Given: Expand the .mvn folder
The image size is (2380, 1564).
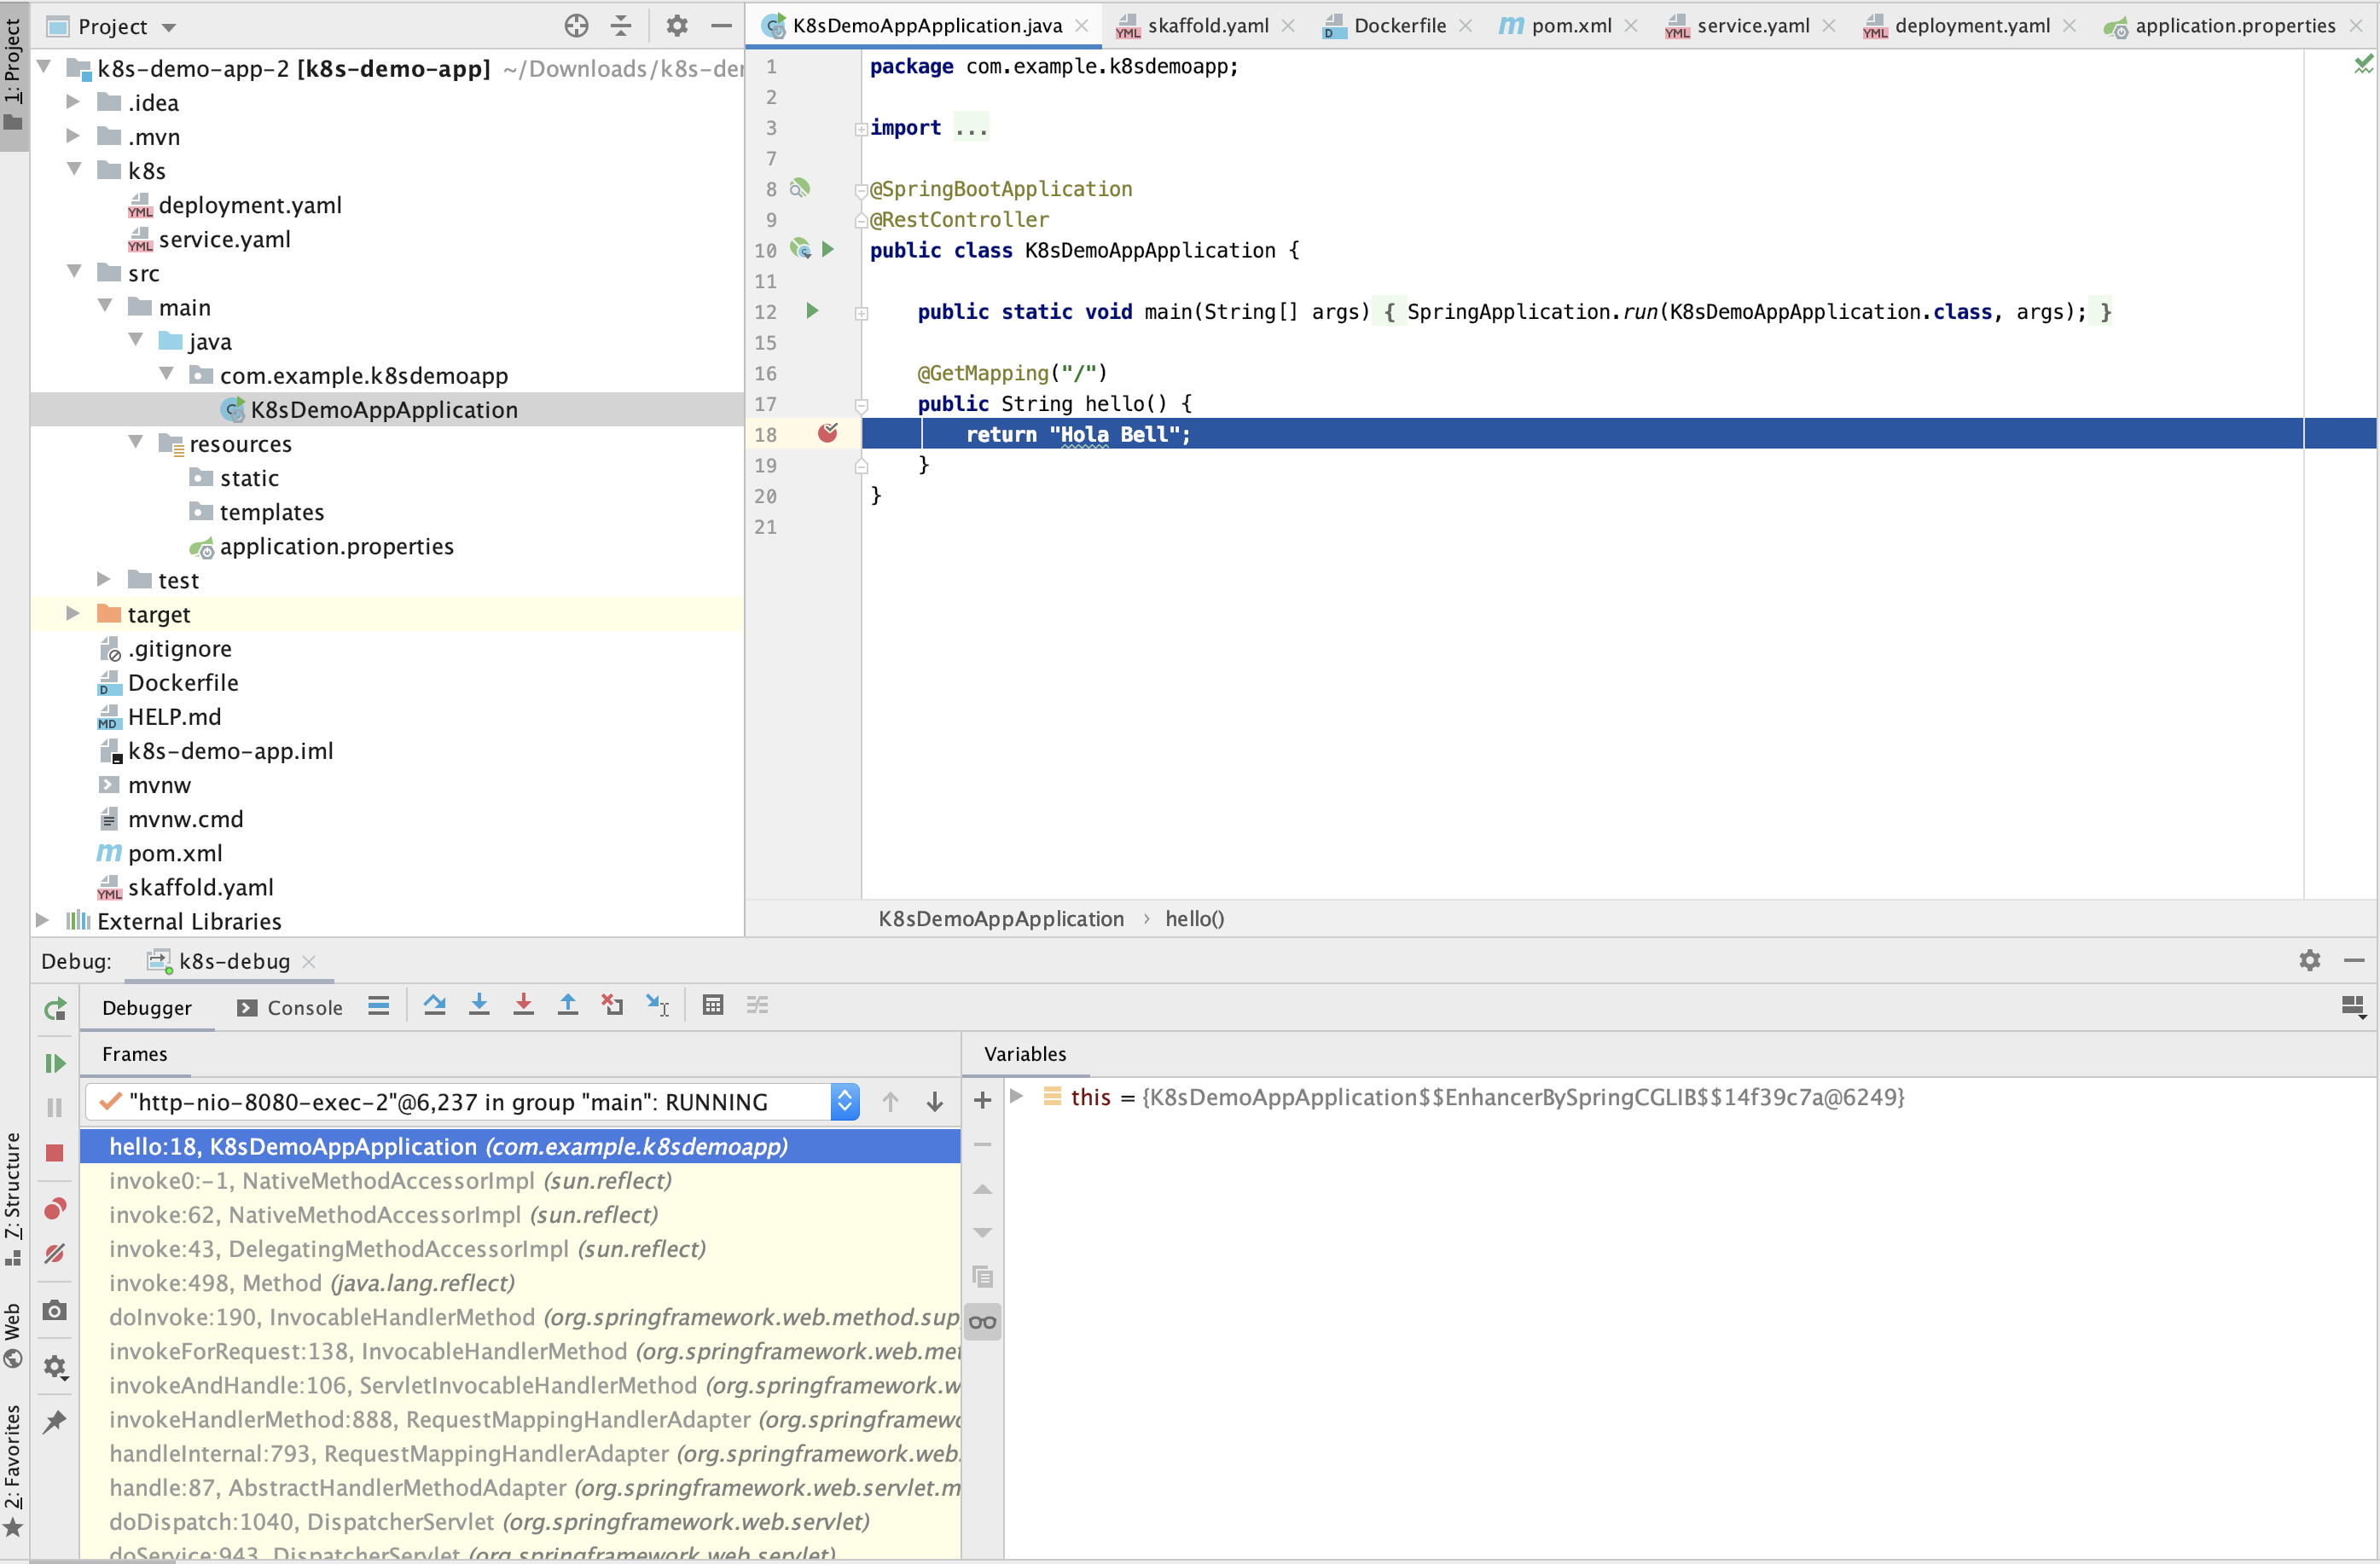Looking at the screenshot, I should point(72,136).
